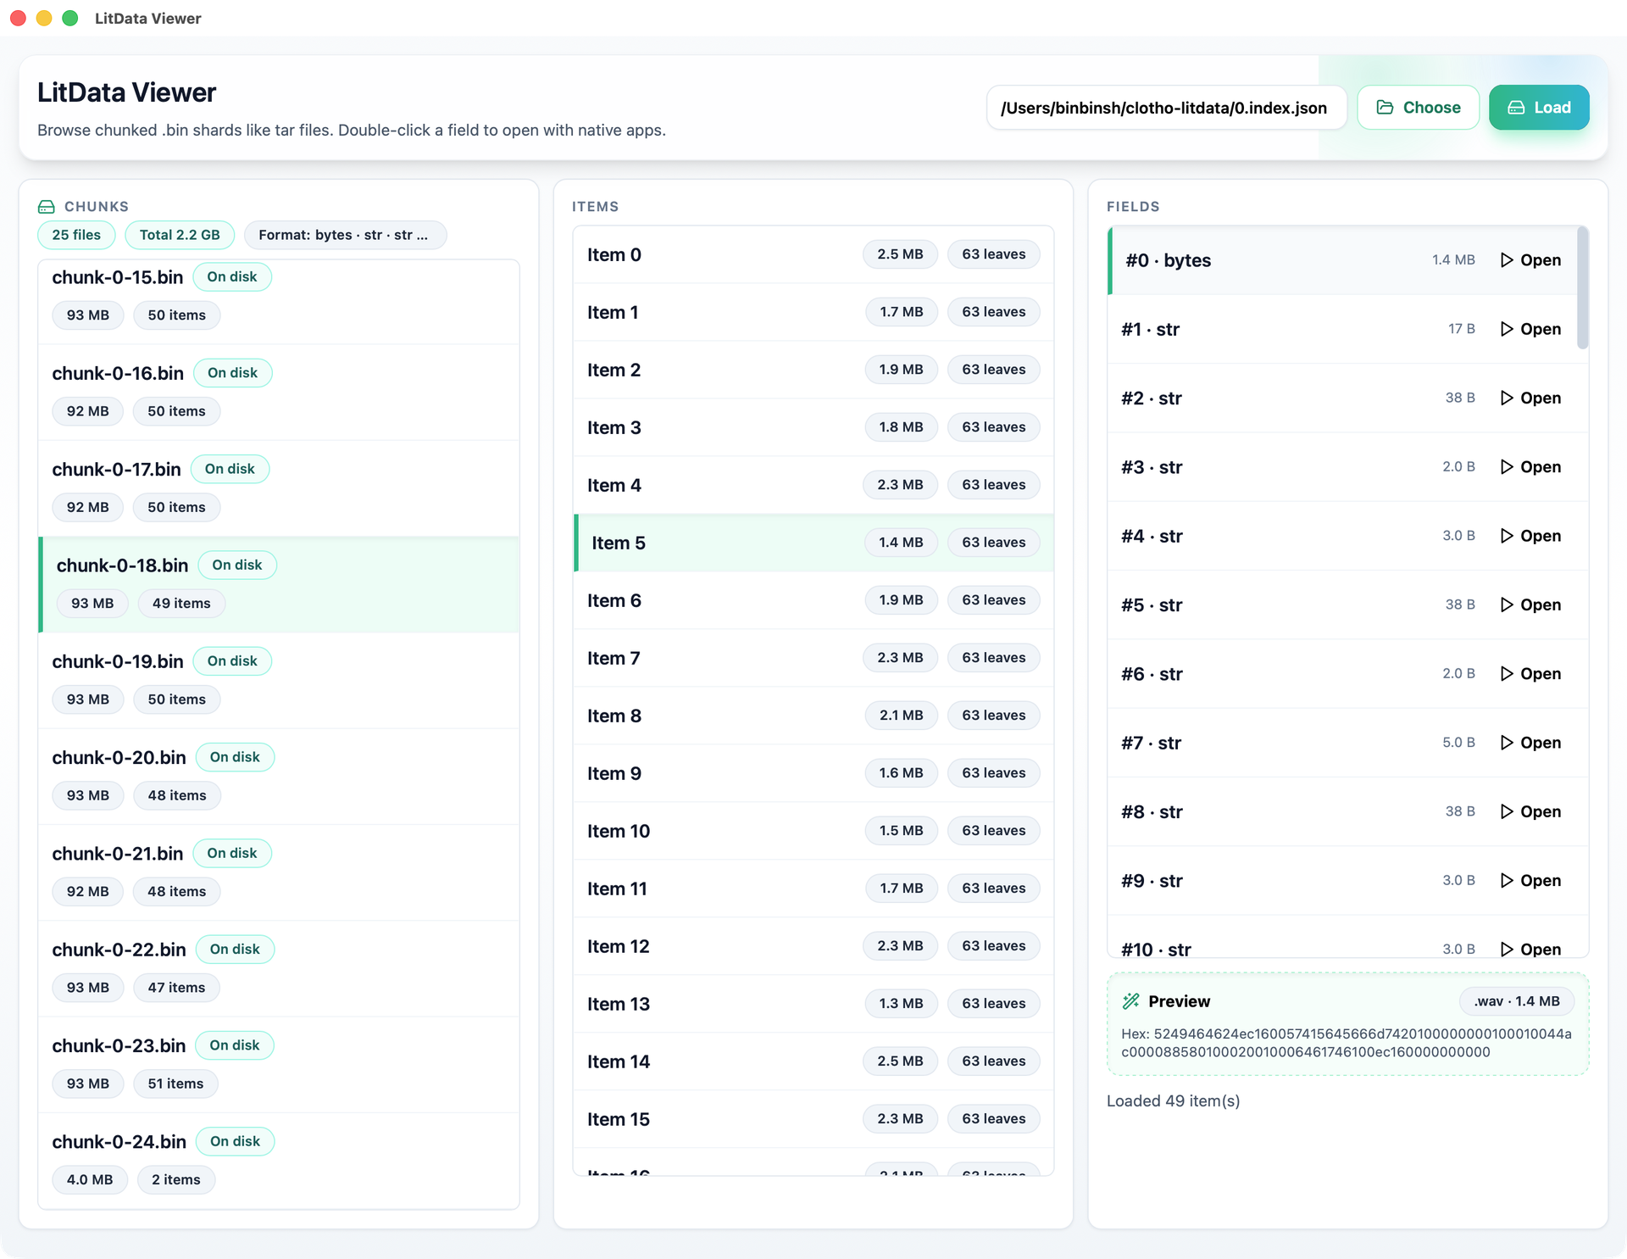
Task: Click the play icon for field #7 str
Action: [1506, 743]
